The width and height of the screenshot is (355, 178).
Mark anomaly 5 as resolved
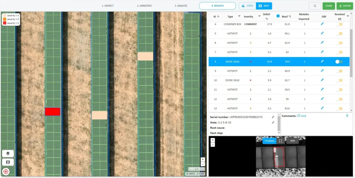[x=339, y=34]
